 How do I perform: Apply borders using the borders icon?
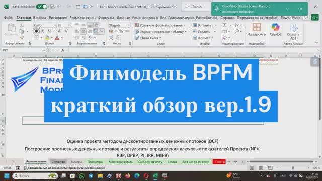pyautogui.click(x=37, y=38)
